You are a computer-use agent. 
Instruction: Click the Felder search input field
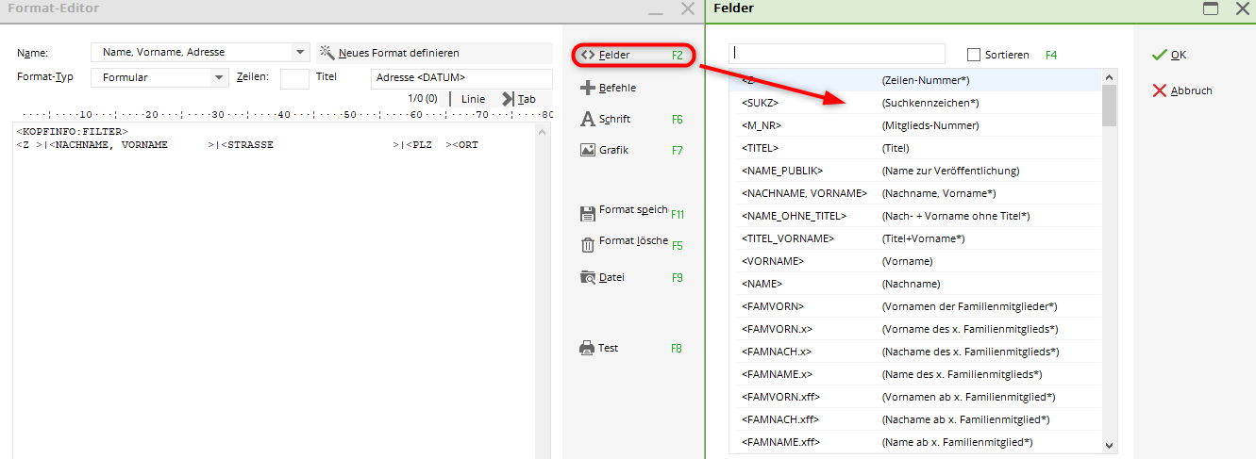(x=836, y=54)
